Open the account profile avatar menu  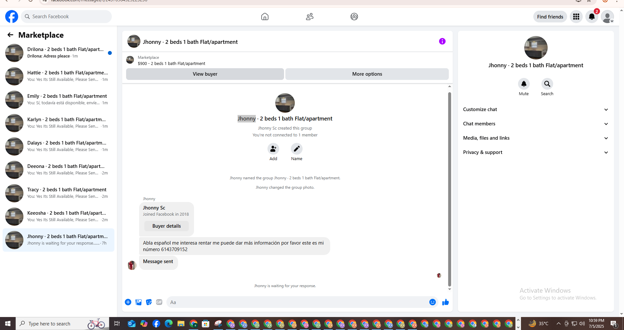point(607,17)
